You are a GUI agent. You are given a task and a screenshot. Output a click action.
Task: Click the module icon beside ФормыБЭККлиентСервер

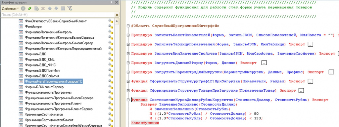(21, 87)
